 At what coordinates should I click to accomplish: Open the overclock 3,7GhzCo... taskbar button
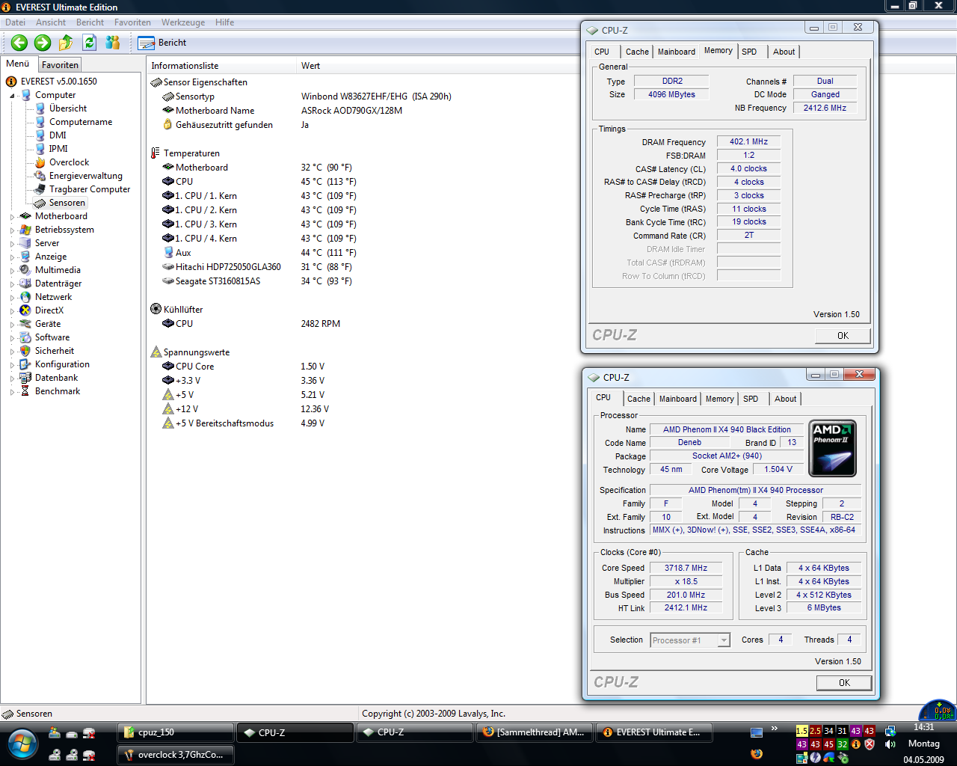[x=176, y=755]
